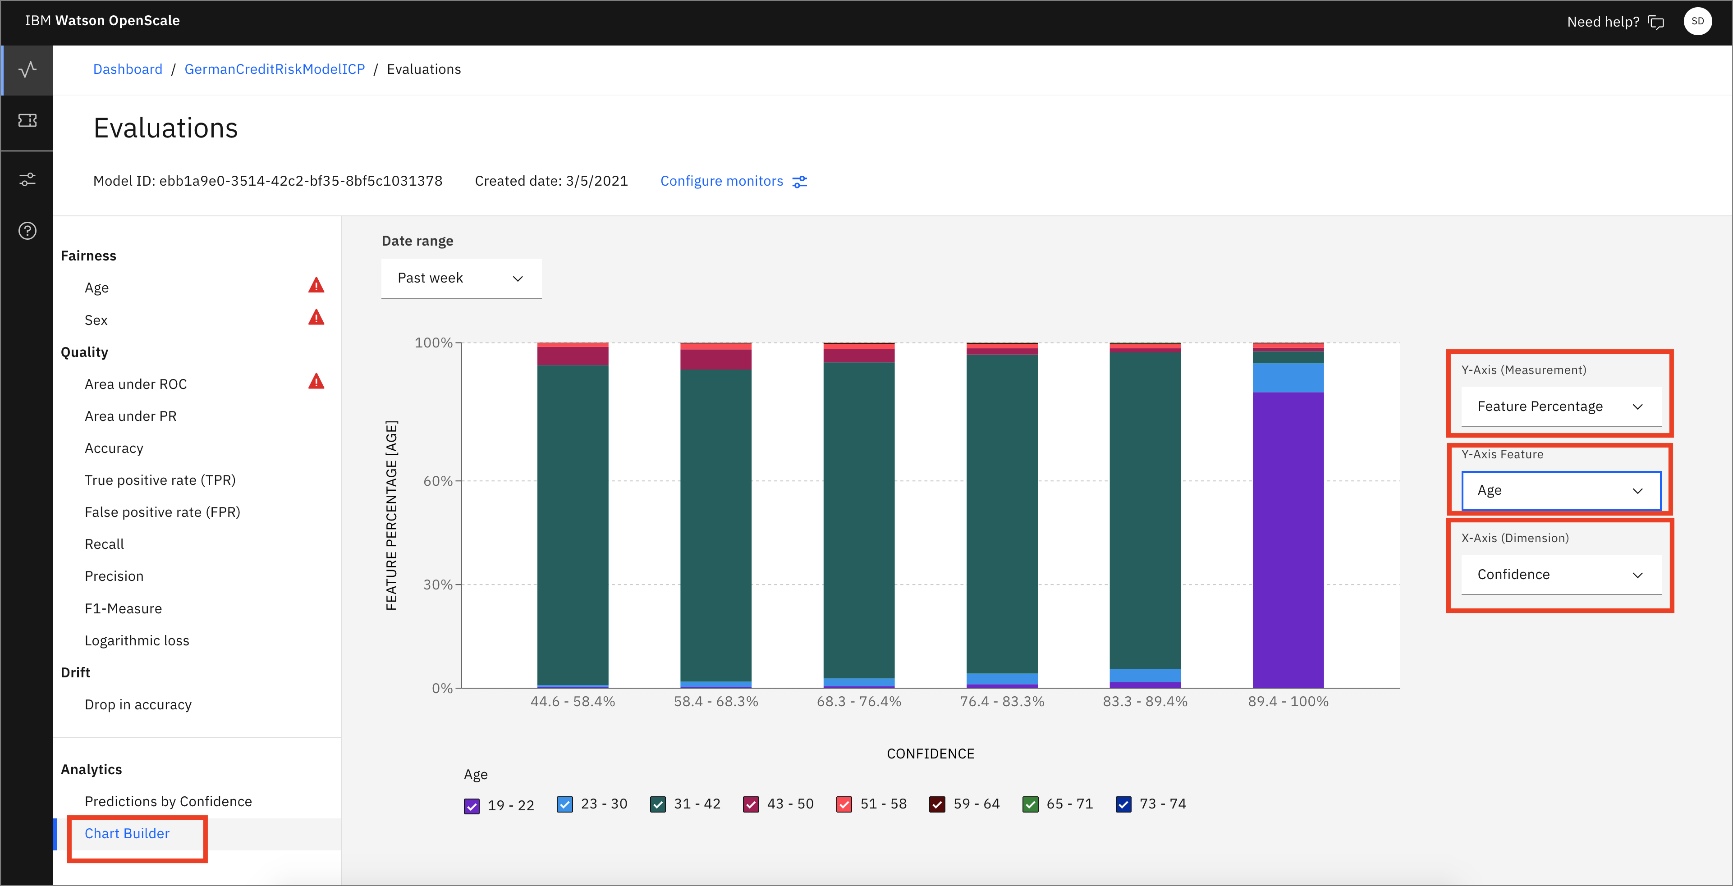Click IBM Watson OpenScale title
1733x886 pixels.
coord(102,21)
